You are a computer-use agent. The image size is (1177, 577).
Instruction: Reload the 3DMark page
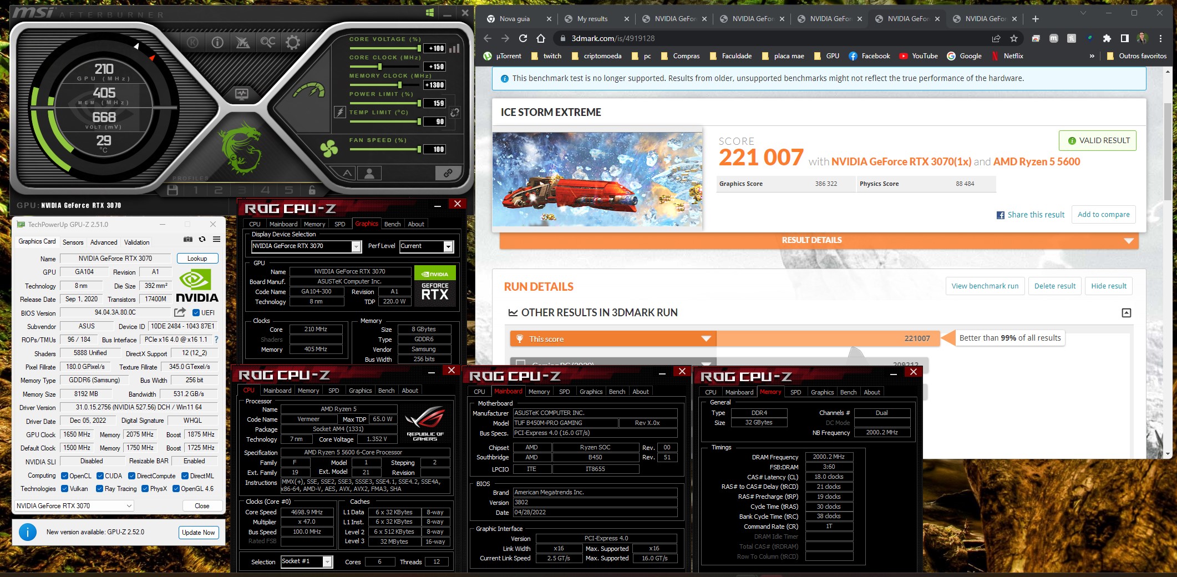point(523,38)
